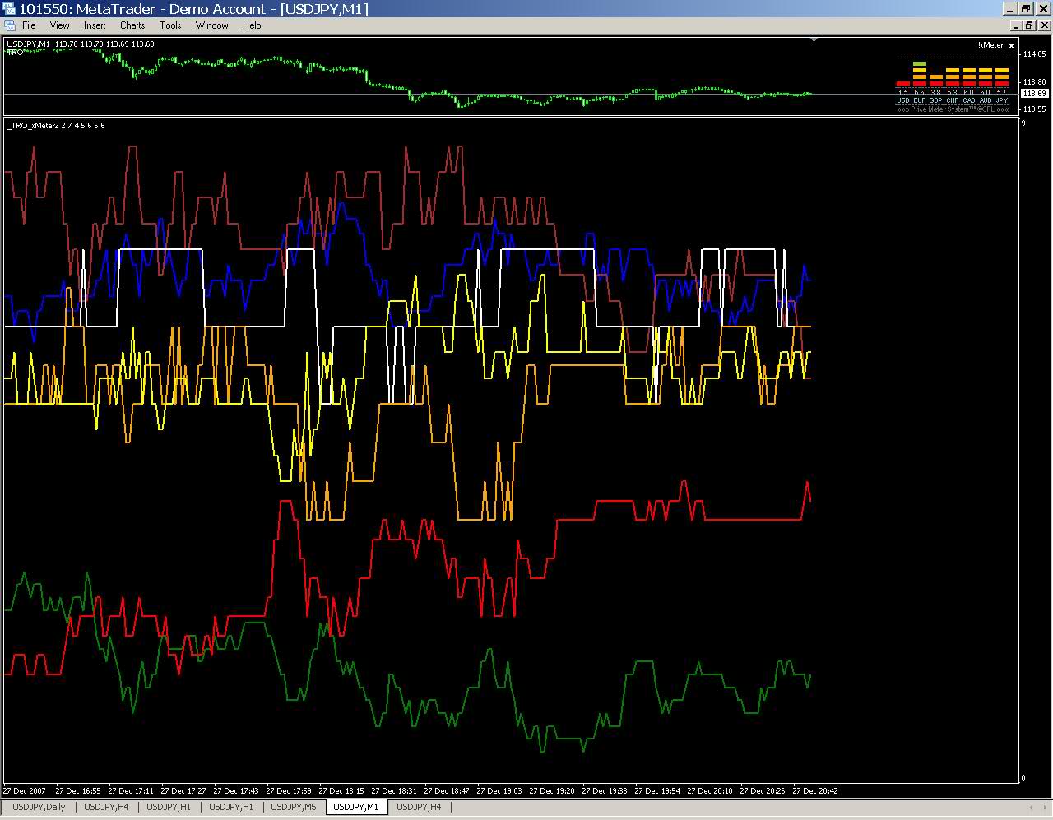Click the 113.55 price axis label
This screenshot has width=1053, height=820.
point(1034,109)
